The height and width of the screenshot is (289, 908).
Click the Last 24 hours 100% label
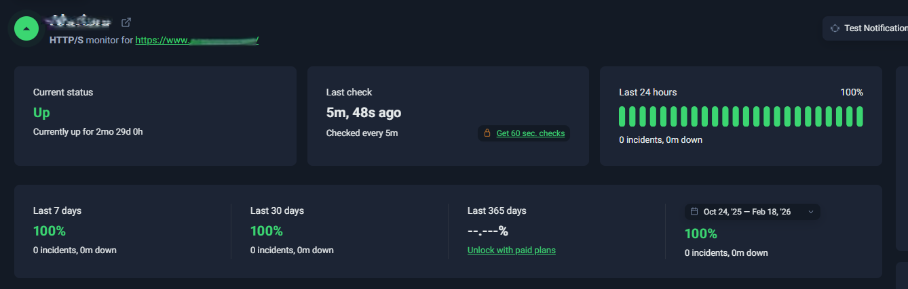tap(851, 92)
